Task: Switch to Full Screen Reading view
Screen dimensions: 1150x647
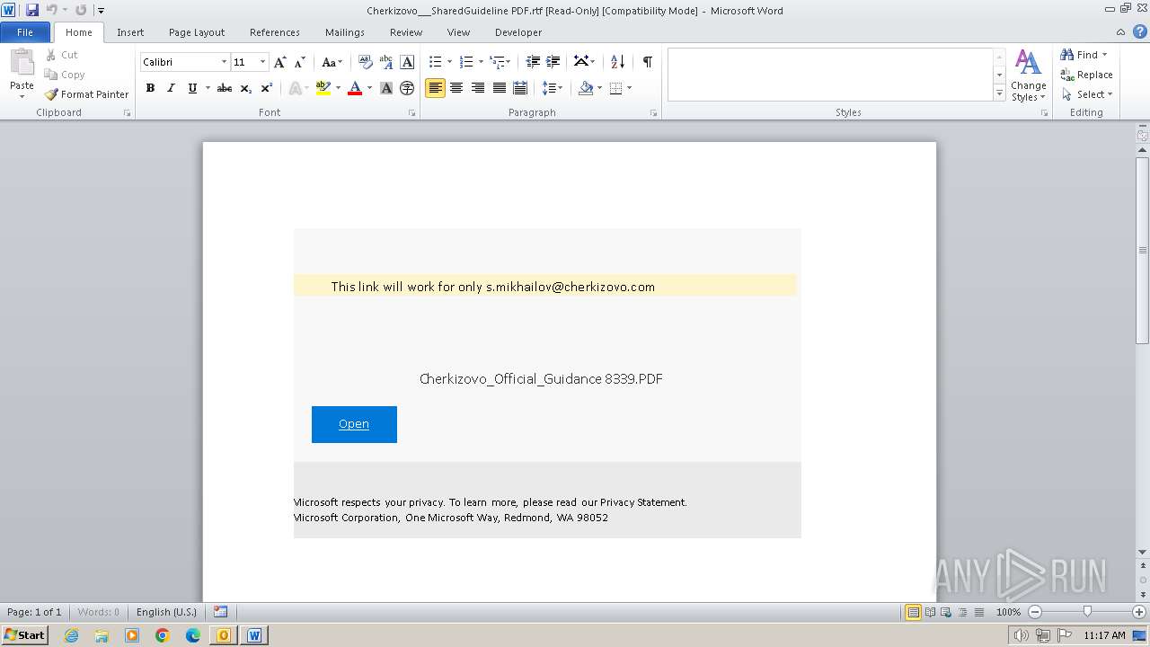Action: pos(929,612)
